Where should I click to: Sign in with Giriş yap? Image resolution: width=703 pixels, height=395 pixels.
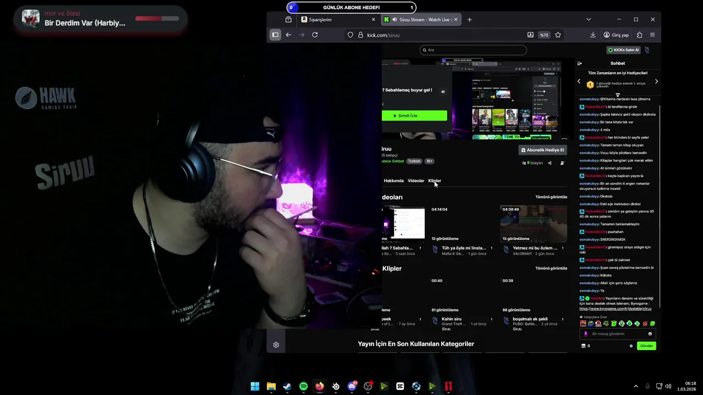(x=616, y=35)
